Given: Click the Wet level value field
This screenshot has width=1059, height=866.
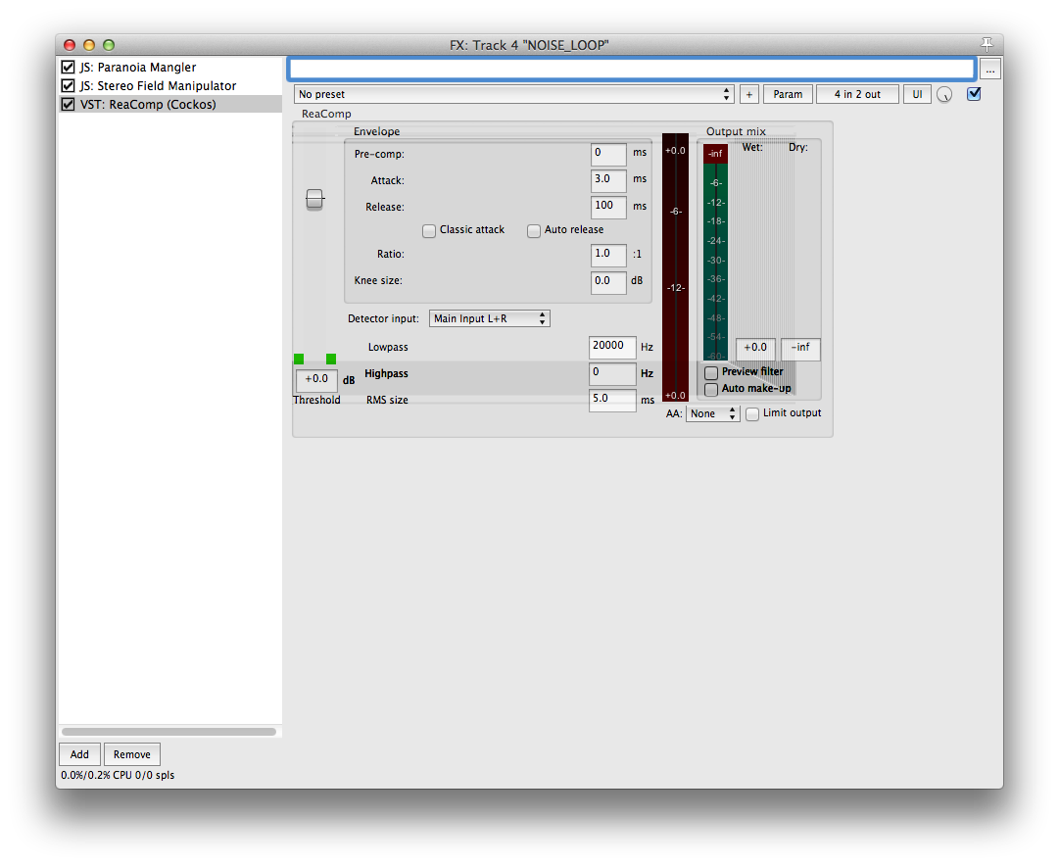Looking at the screenshot, I should click(755, 348).
